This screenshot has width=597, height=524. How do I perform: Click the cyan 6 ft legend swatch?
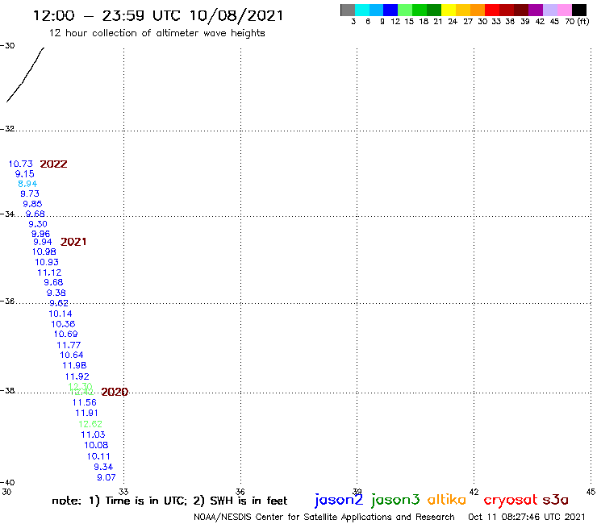coord(362,10)
